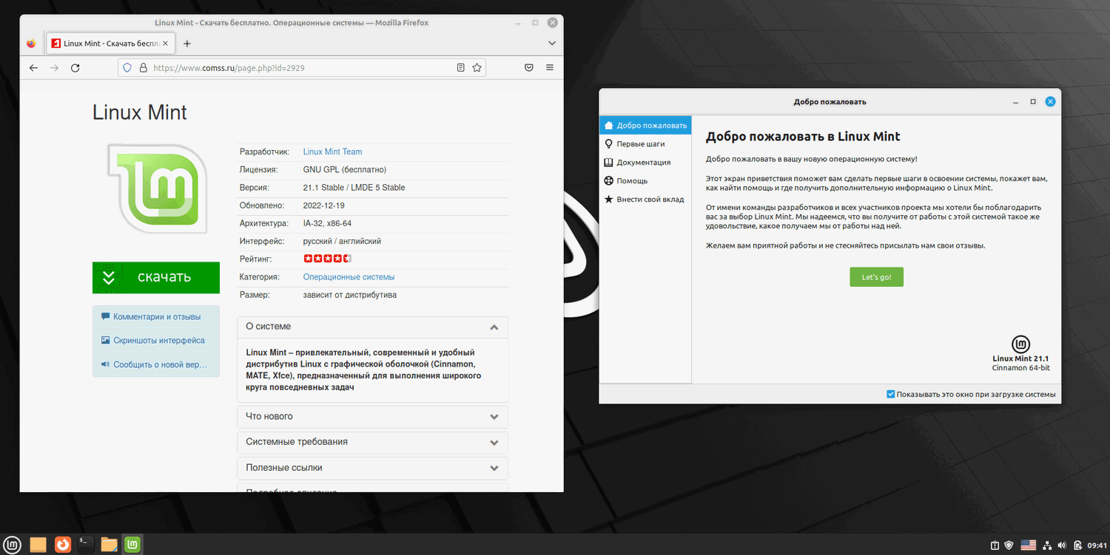
Task: Click the green Скачать download button
Action: tap(156, 278)
